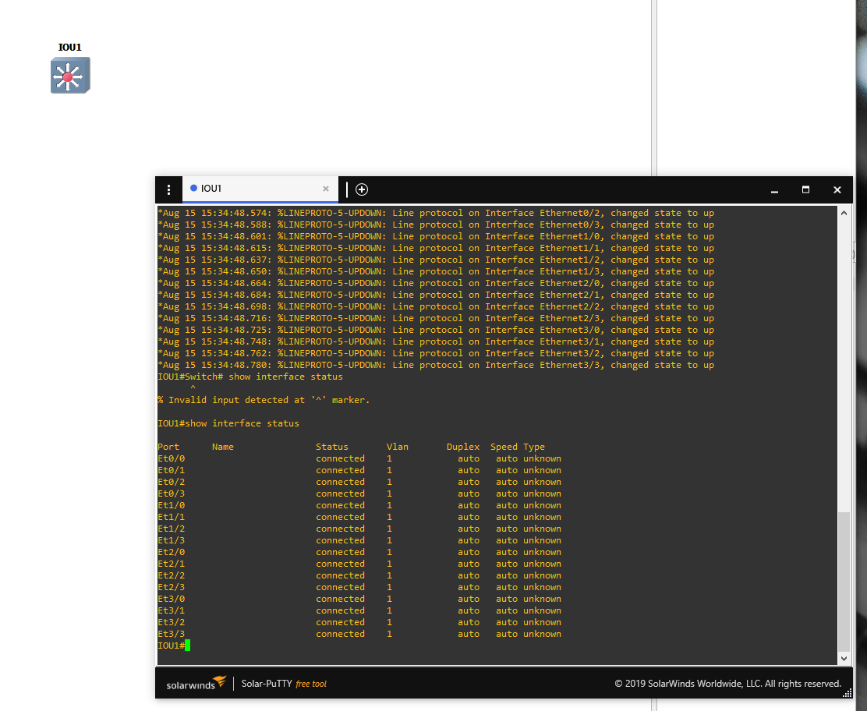Click the Status column header in output
The width and height of the screenshot is (867, 711).
pyautogui.click(x=331, y=447)
